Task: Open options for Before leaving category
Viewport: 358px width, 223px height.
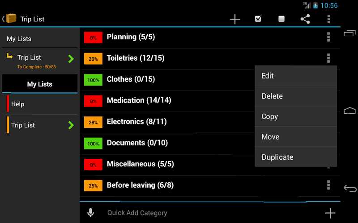Action: [328, 185]
